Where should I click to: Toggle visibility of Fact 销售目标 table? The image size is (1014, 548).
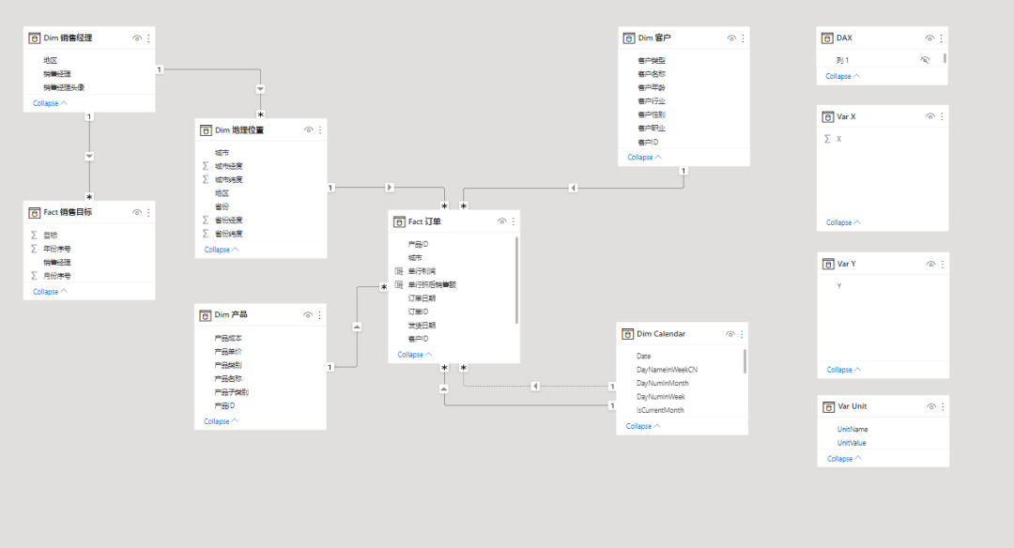[137, 212]
